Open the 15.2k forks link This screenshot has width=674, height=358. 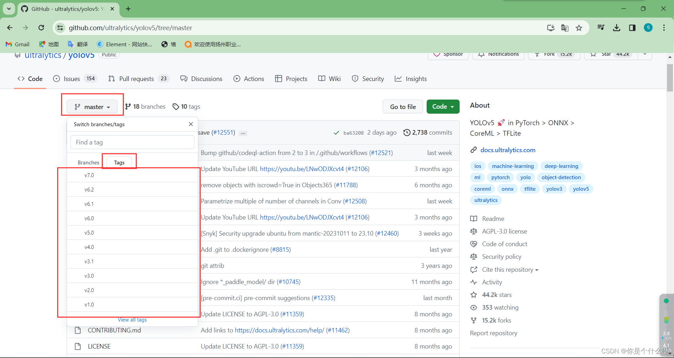[491, 320]
